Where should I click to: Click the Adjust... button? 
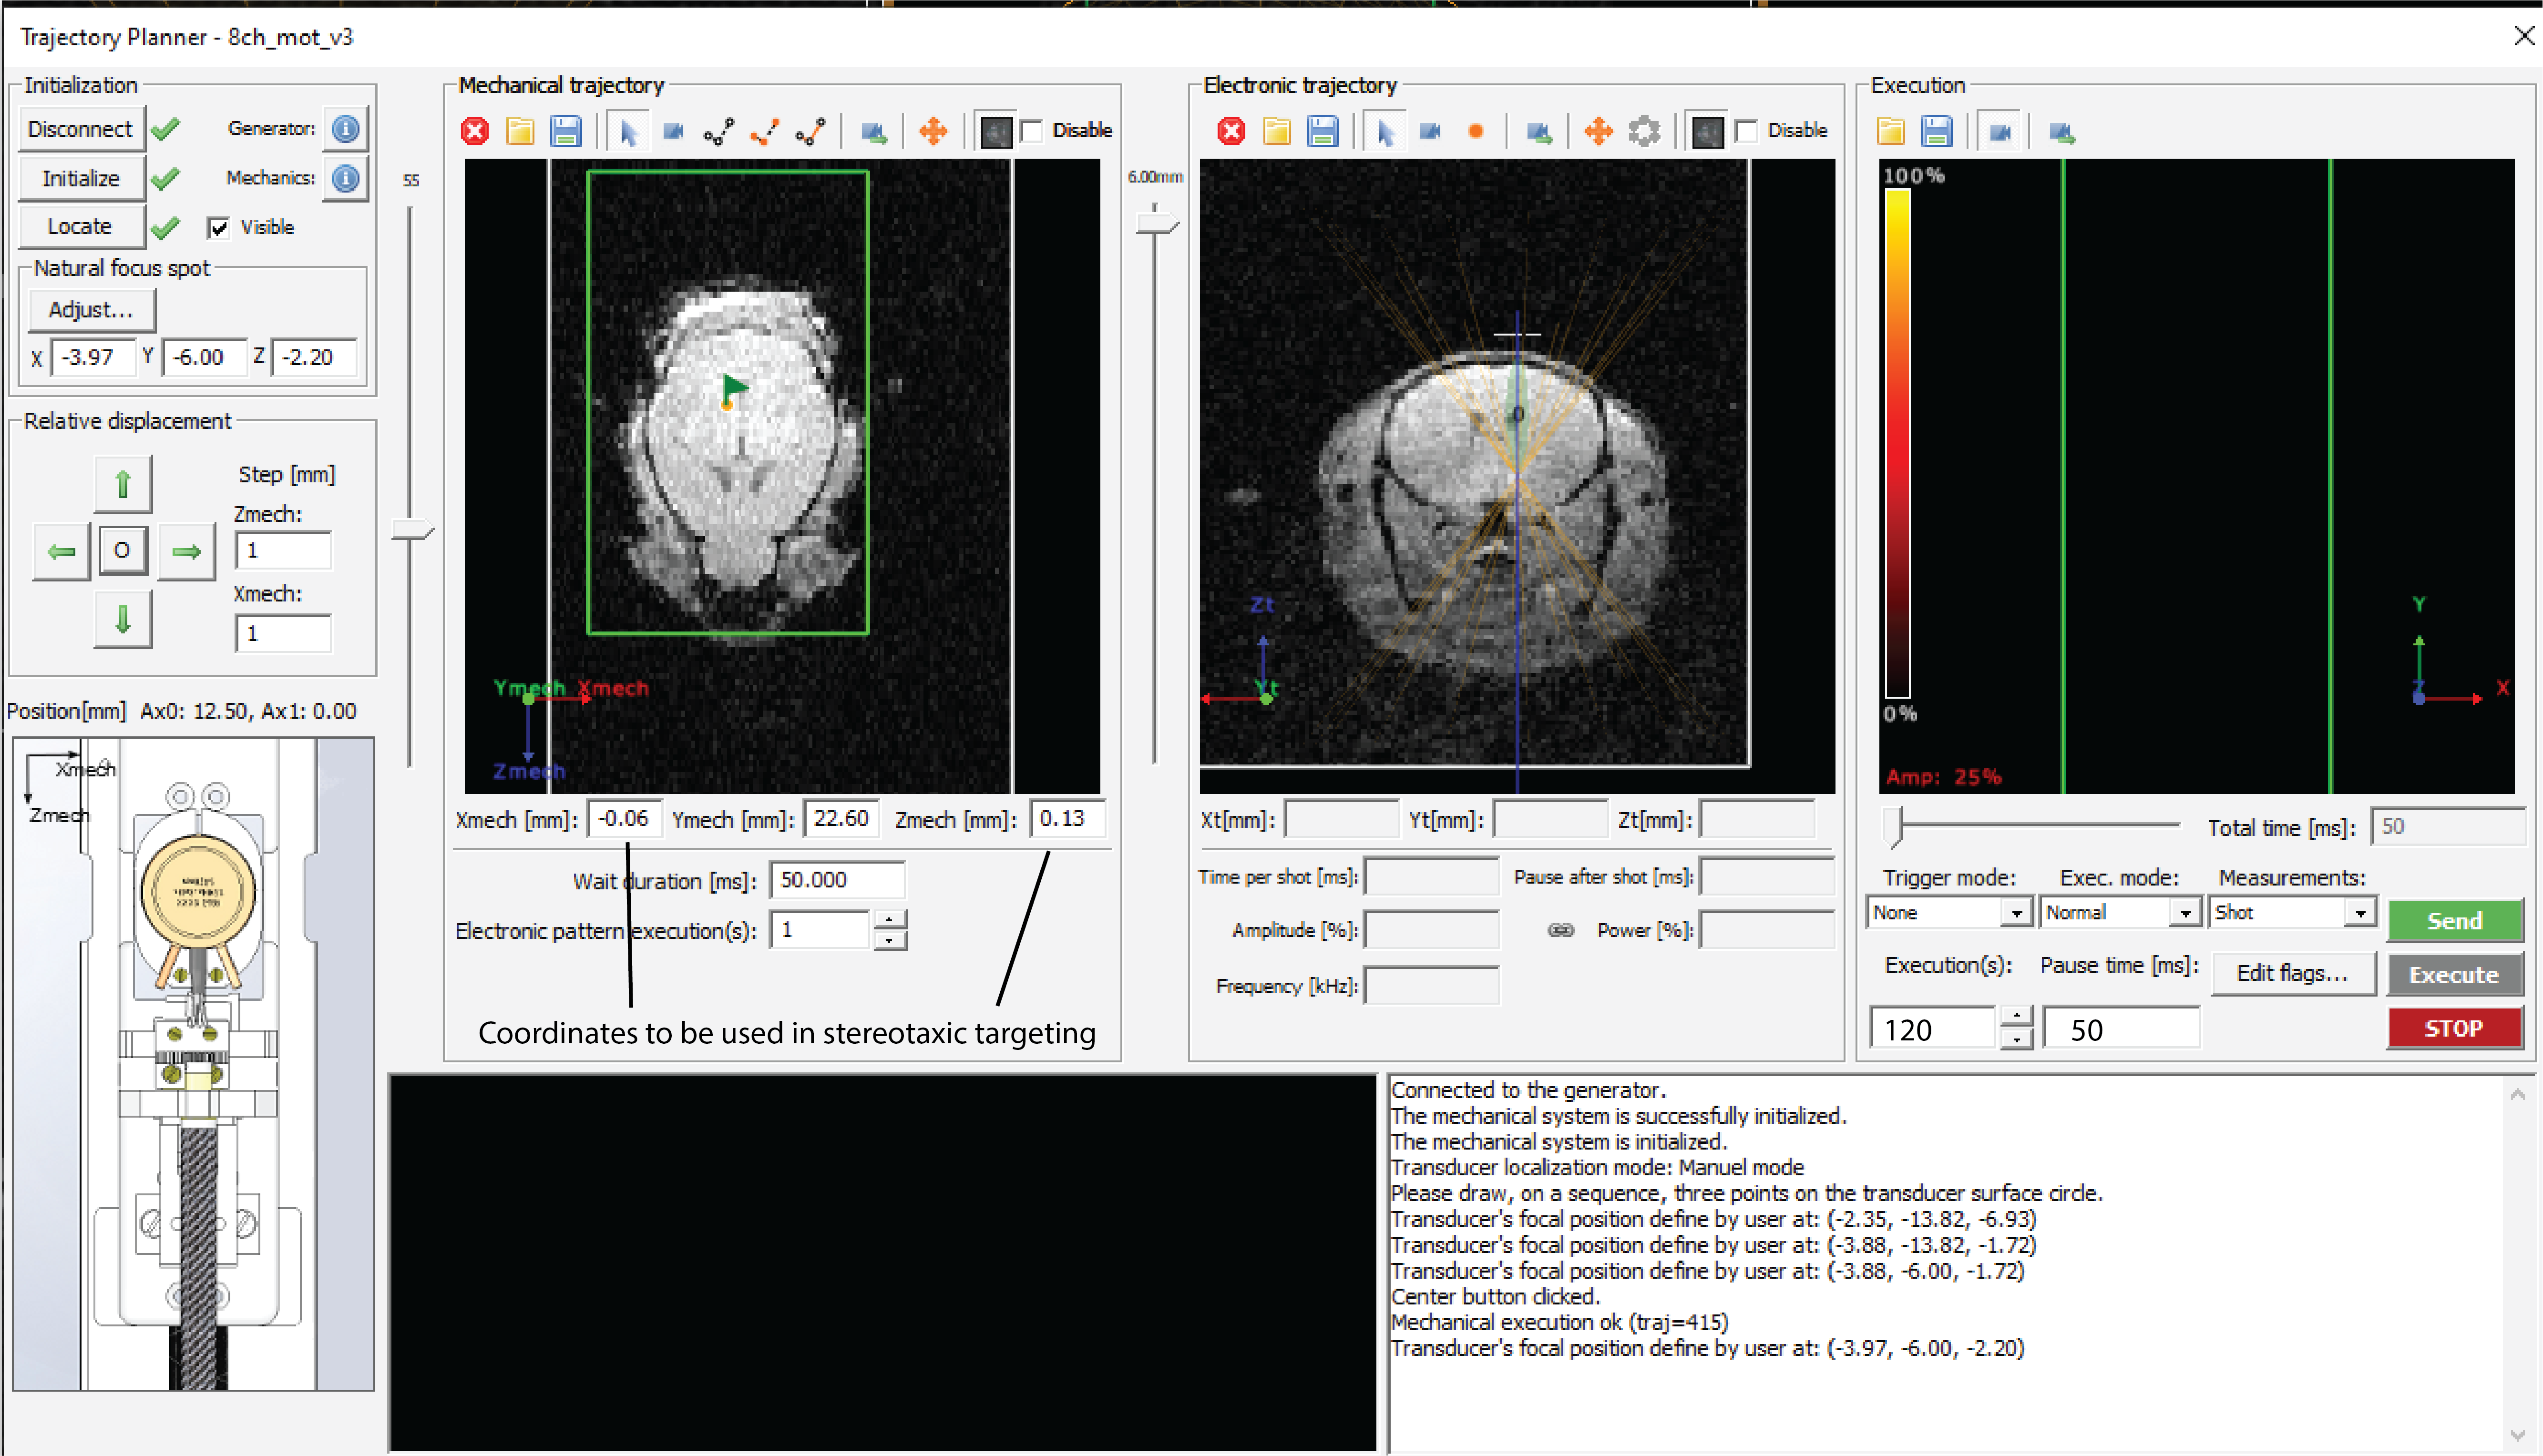(91, 310)
